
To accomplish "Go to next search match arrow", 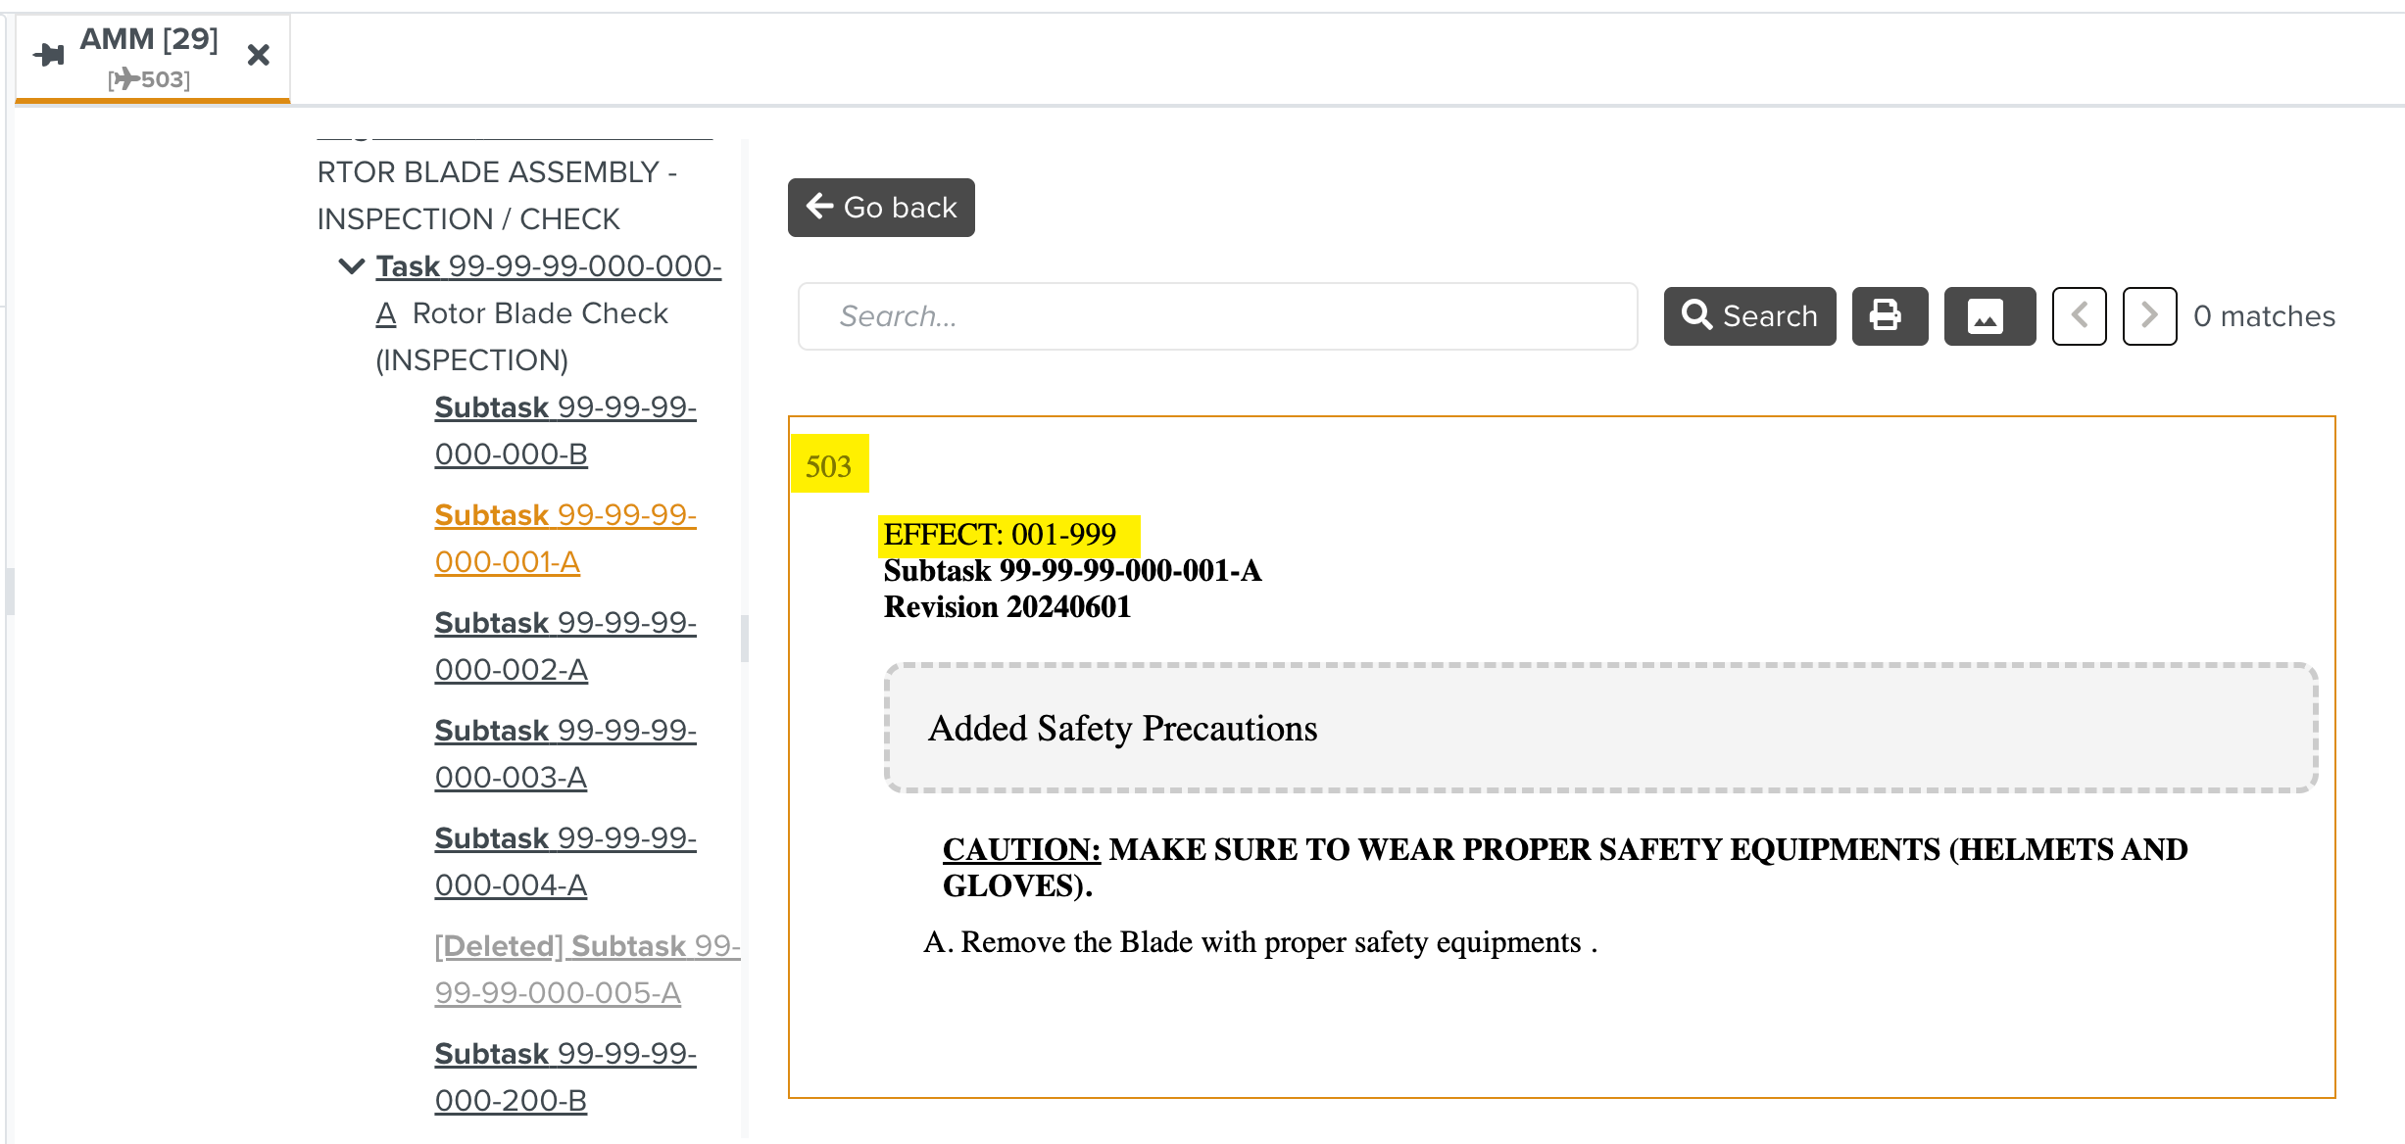I will tap(2150, 316).
